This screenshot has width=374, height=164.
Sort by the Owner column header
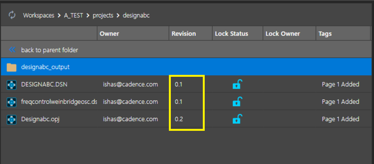pyautogui.click(x=133, y=34)
